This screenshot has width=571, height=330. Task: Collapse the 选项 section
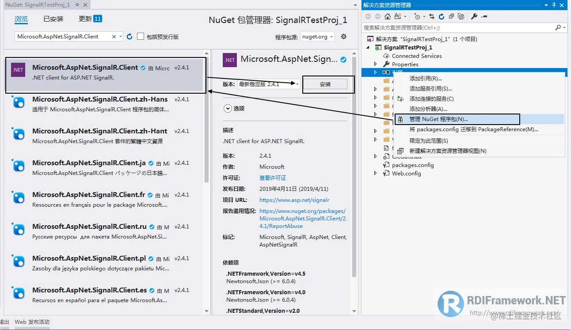227,108
